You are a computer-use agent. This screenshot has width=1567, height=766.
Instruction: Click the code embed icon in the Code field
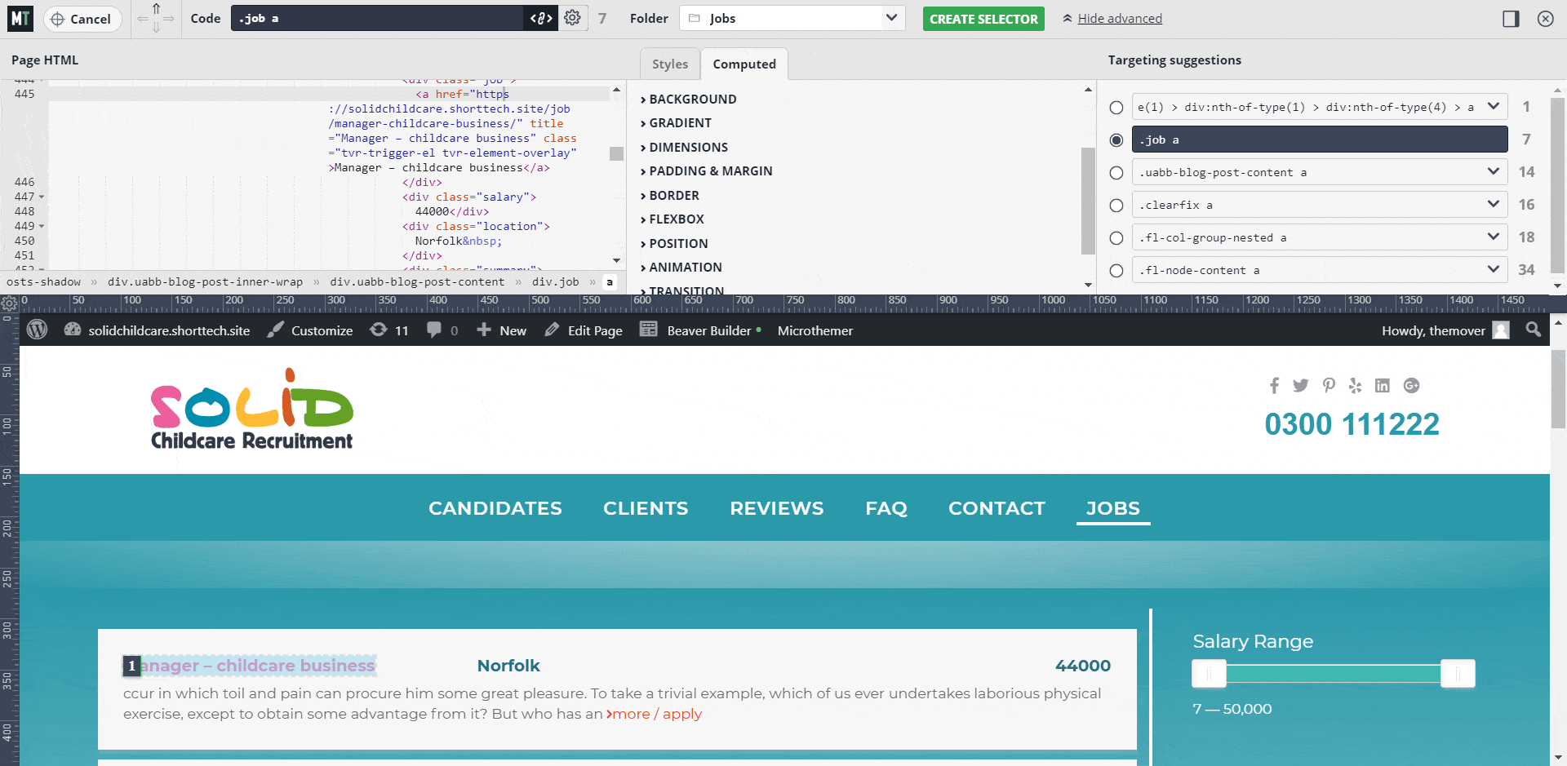click(540, 18)
